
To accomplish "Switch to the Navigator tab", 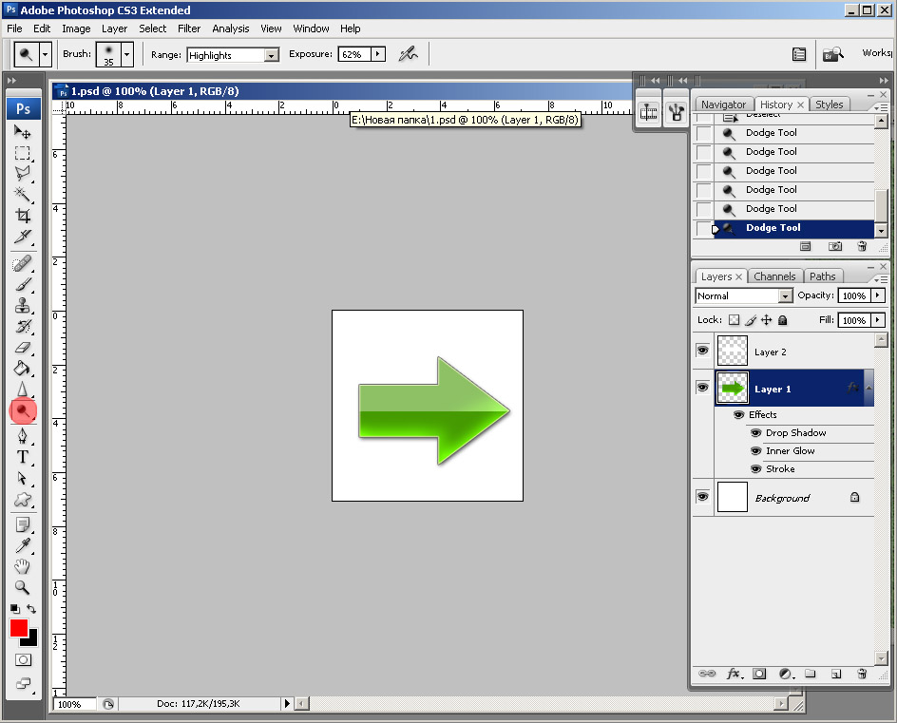I will (723, 105).
